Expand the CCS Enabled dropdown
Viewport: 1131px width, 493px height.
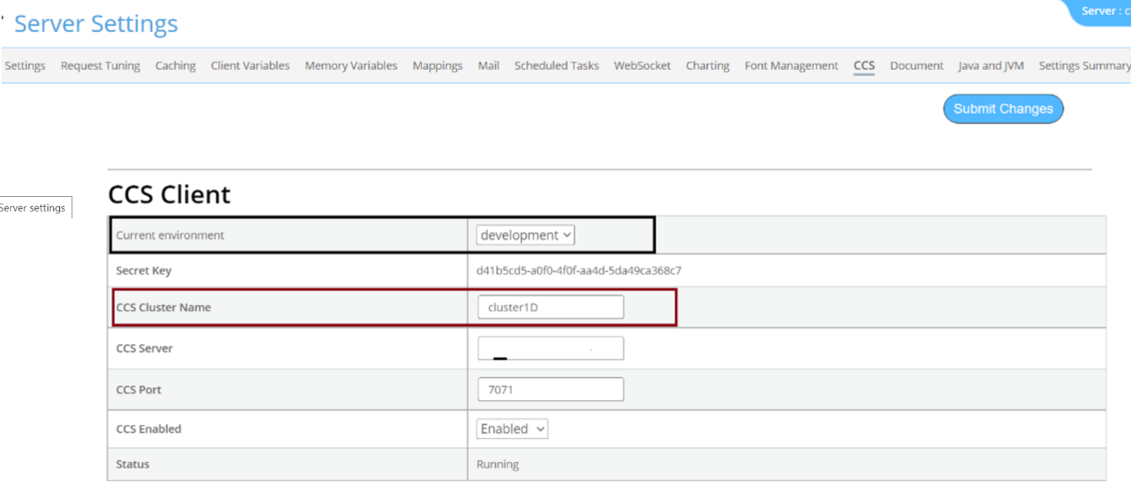(x=511, y=428)
